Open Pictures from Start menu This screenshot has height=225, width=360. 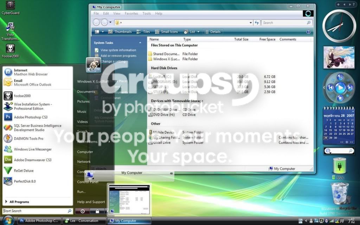[x=83, y=102]
